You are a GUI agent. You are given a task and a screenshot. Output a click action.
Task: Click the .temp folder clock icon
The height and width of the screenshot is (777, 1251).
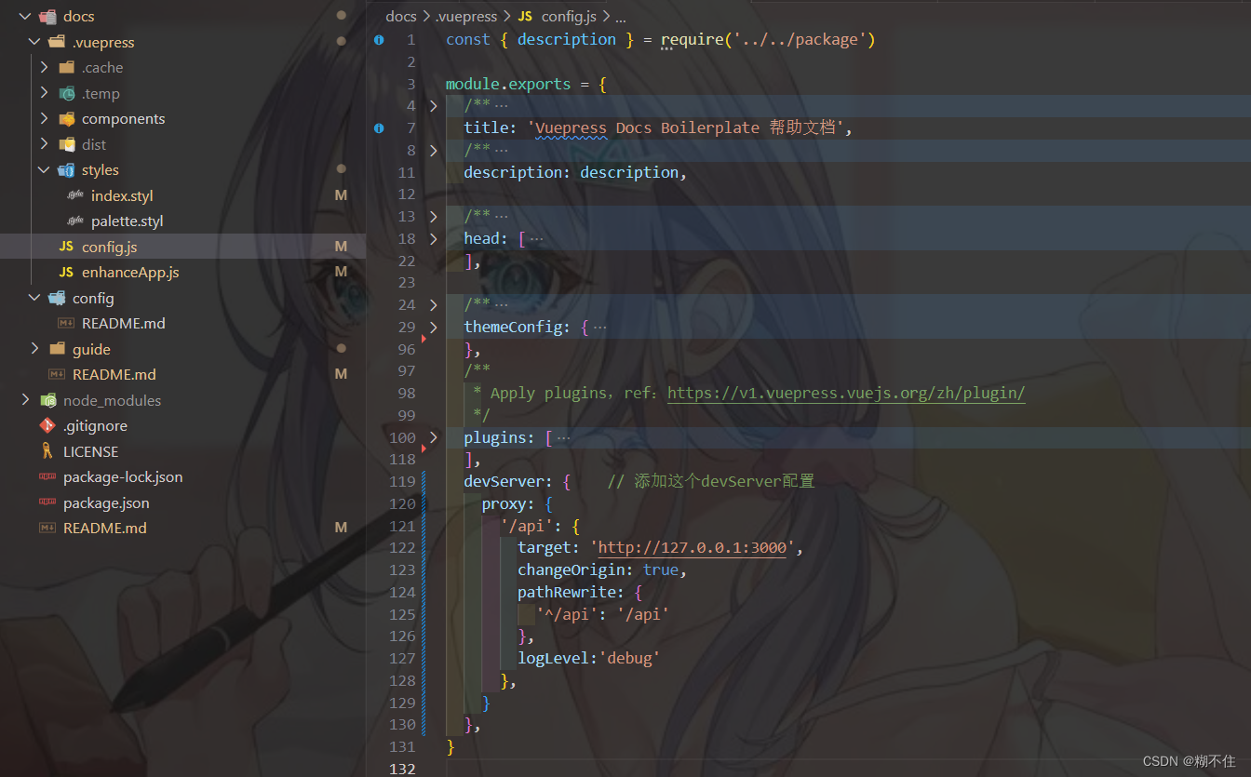[x=66, y=93]
